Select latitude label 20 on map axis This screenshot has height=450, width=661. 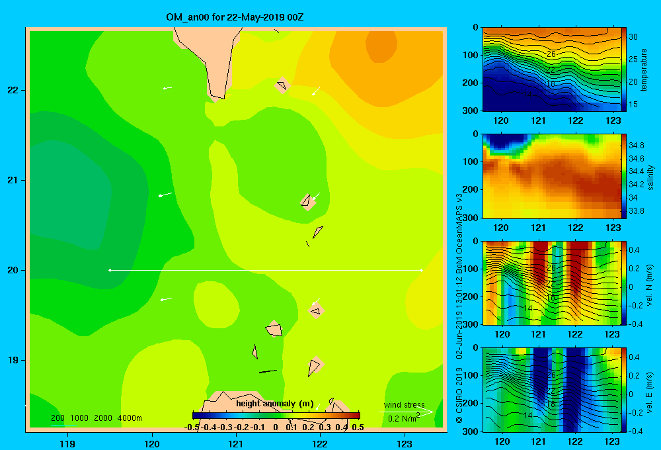coord(13,270)
